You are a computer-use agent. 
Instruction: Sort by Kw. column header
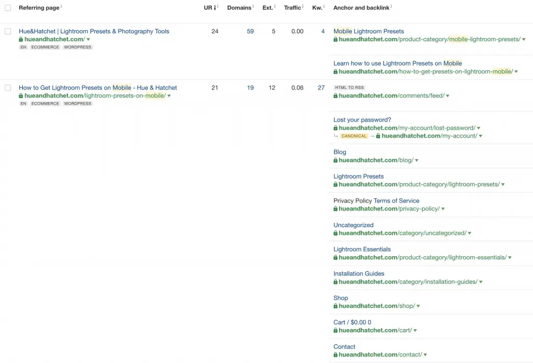coord(317,7)
